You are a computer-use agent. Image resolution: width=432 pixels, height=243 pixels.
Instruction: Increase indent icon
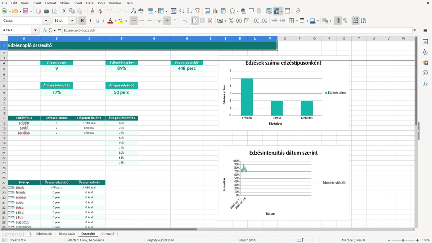click(x=274, y=21)
